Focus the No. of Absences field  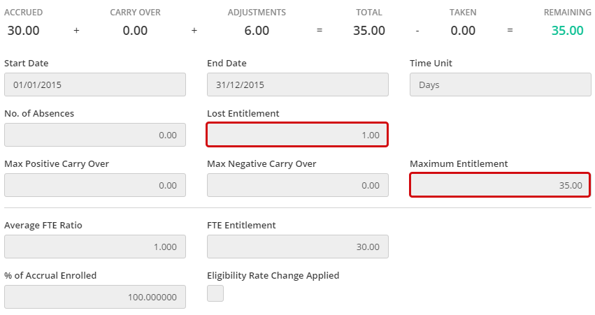pyautogui.click(x=95, y=135)
